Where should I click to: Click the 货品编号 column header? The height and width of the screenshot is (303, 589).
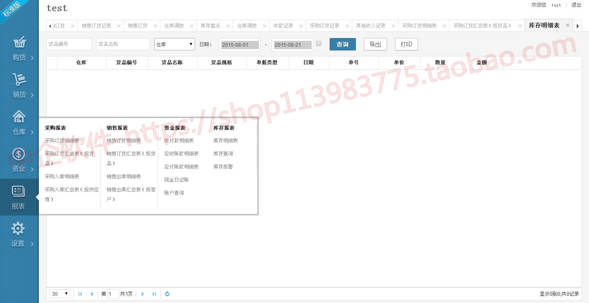pyautogui.click(x=127, y=63)
